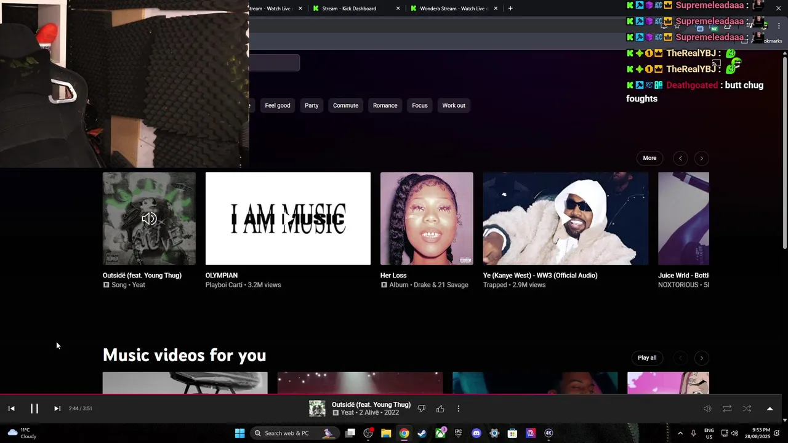The height and width of the screenshot is (443, 788).
Task: Select the Commute mood chip
Action: point(345,105)
